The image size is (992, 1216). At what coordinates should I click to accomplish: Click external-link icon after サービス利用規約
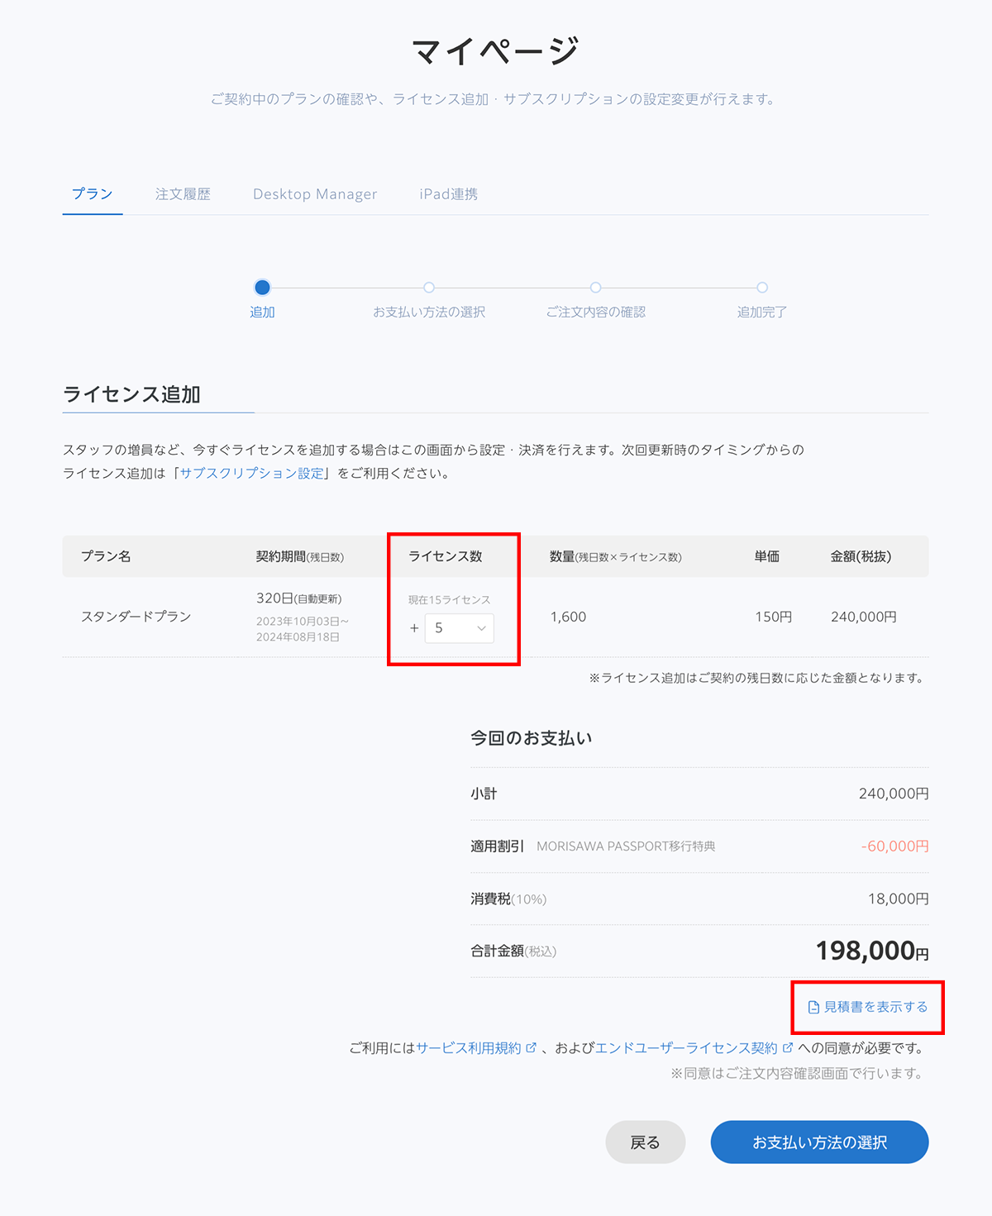click(531, 1048)
